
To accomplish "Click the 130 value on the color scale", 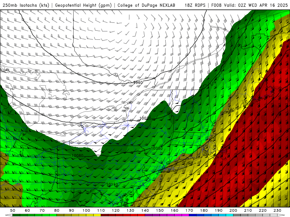I will click(x=130, y=210).
